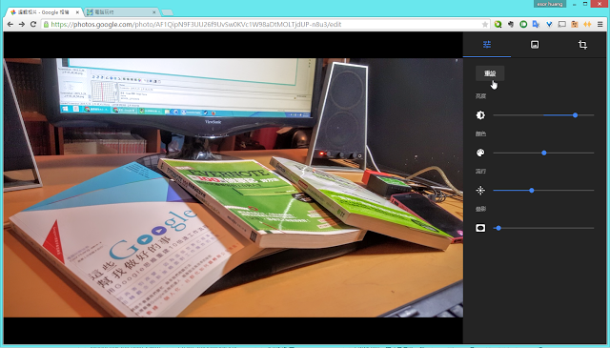The width and height of the screenshot is (610, 348).
Task: Click the esor huang profile button
Action: (x=550, y=4)
